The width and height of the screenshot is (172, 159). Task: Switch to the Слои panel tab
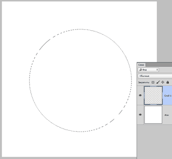point(141,65)
